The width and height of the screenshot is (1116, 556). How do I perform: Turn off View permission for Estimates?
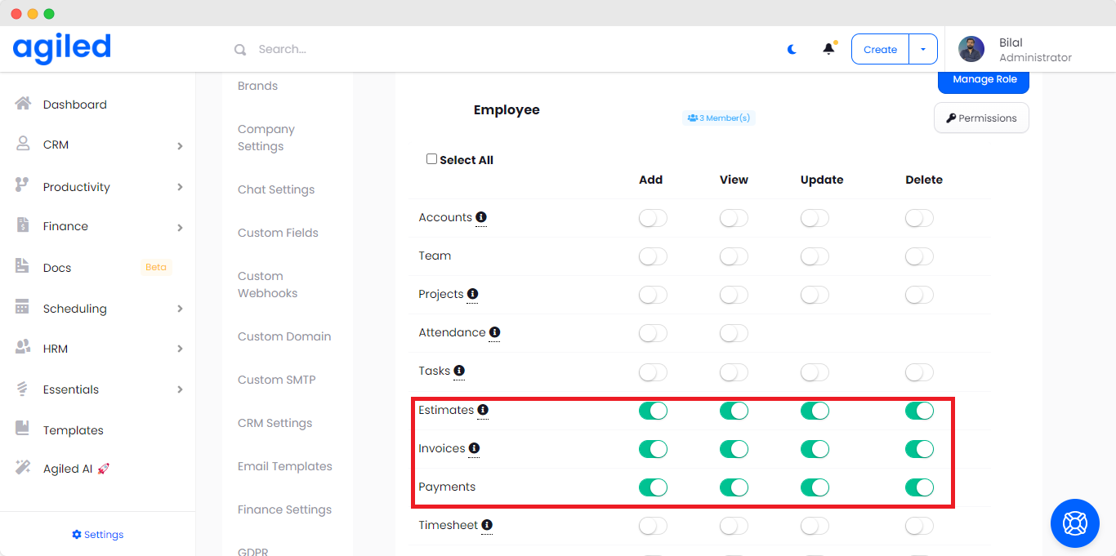pos(734,411)
